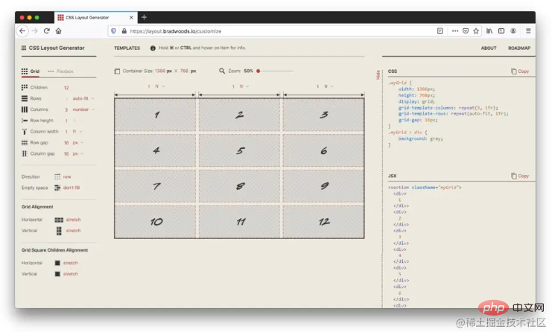
Task: Click Grid Alignment Vertical stretch icon
Action: click(59, 231)
